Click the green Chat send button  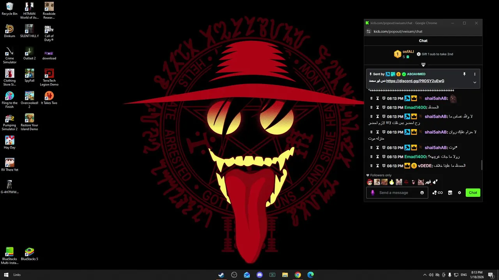473,192
